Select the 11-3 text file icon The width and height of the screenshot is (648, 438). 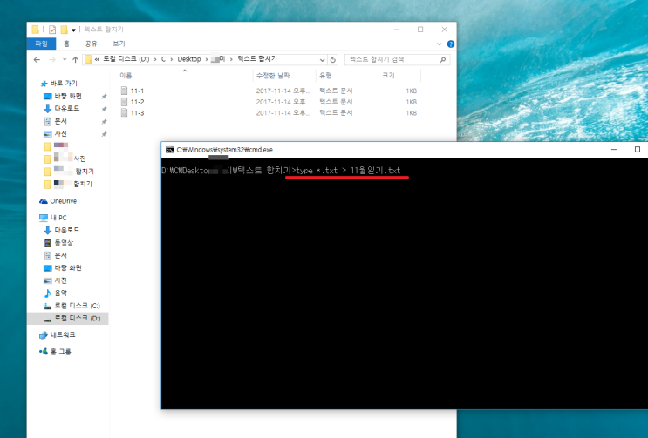point(124,113)
